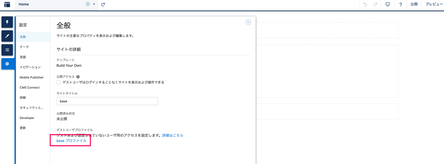Close the settings panel with the X
The height and width of the screenshot is (164, 444).
tap(248, 22)
